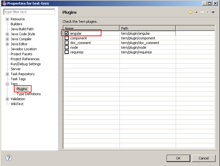Screen dimensions: 220x166
Task: Expand the Validation tree node
Action: 7,99
